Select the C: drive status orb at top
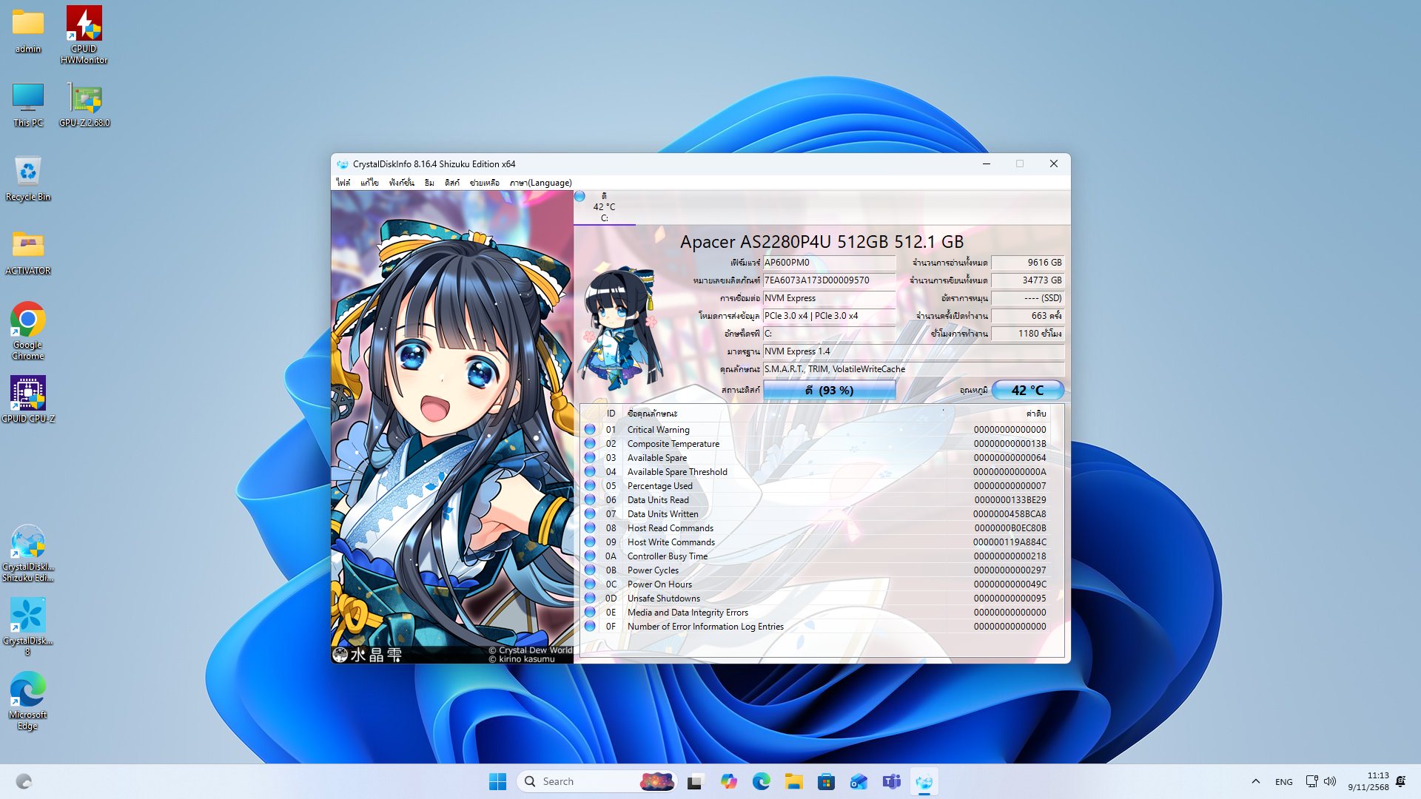The width and height of the screenshot is (1421, 799). [580, 197]
